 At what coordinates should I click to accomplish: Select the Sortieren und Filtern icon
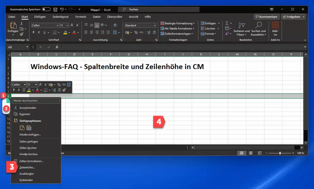(241, 25)
